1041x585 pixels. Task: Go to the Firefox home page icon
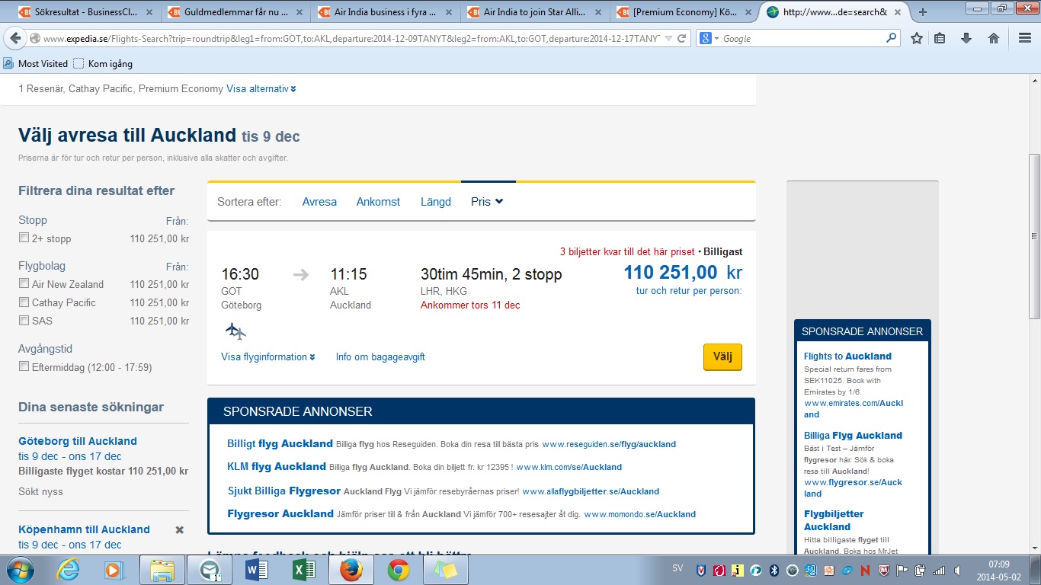pyautogui.click(x=994, y=38)
